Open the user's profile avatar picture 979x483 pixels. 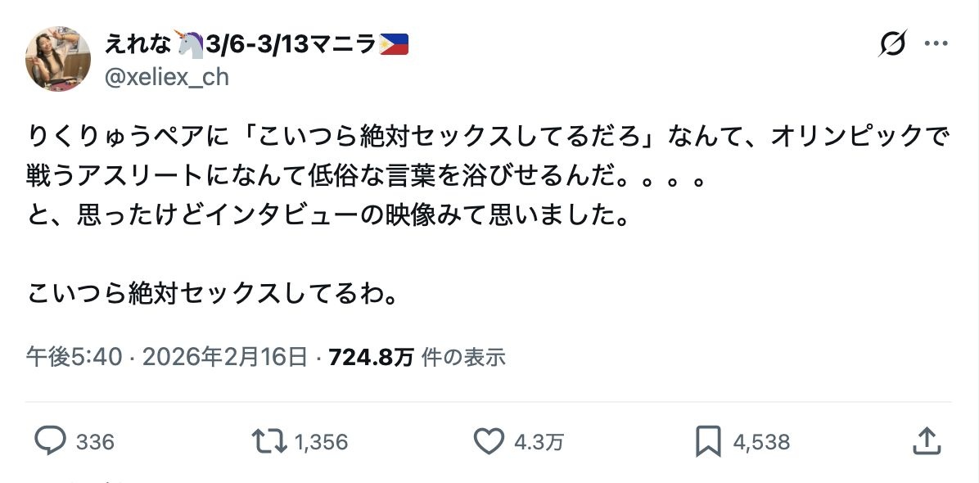[x=58, y=58]
